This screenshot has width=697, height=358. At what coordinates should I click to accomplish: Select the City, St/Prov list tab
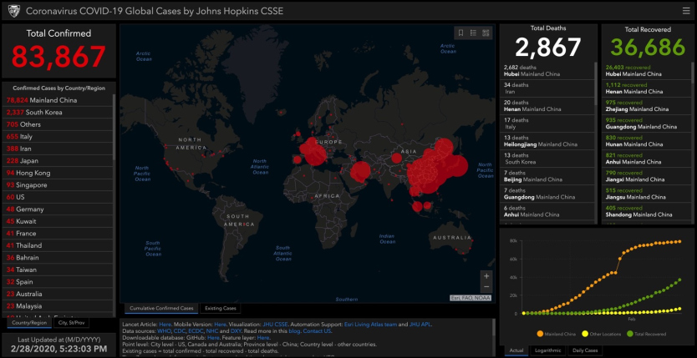click(71, 323)
